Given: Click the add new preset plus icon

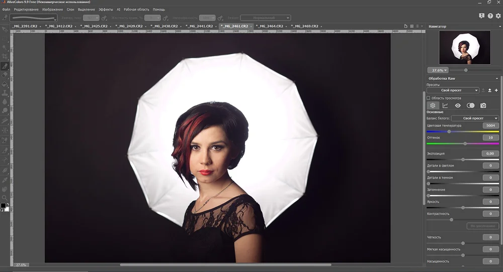Looking at the screenshot, I should click(x=496, y=90).
